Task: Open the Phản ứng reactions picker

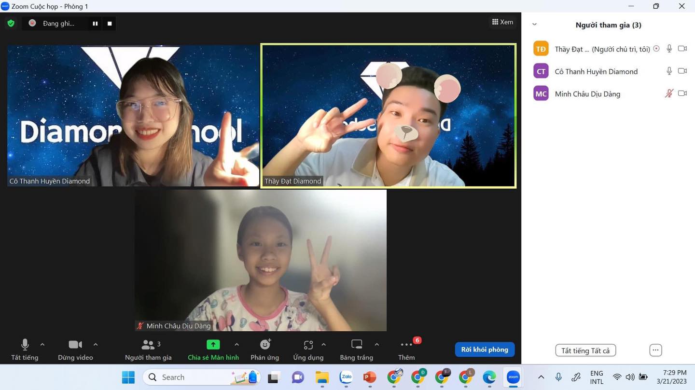Action: coord(265,349)
